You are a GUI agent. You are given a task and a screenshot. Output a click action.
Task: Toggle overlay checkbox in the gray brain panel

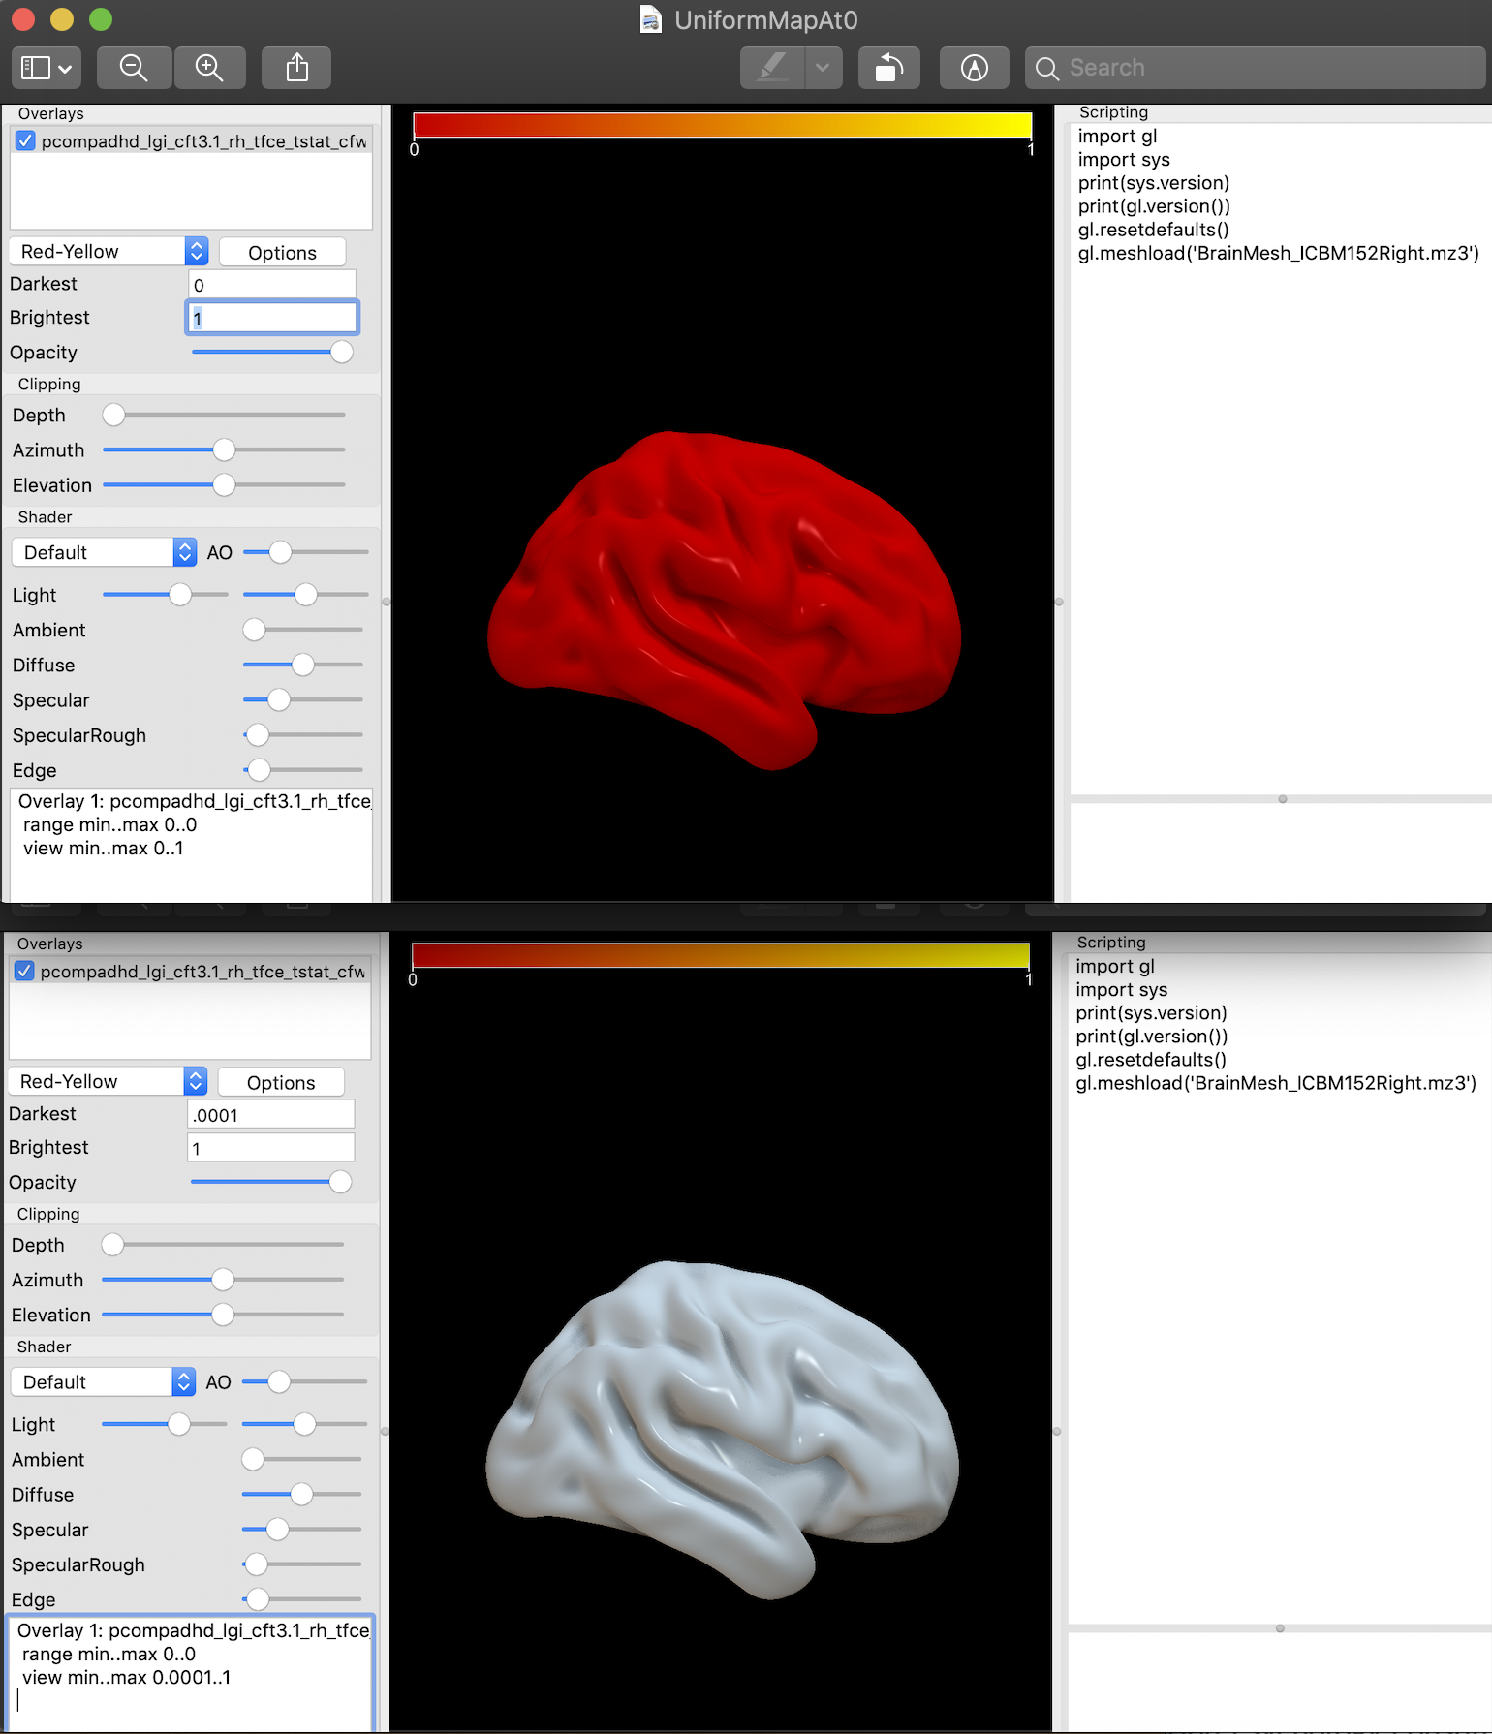(x=25, y=971)
